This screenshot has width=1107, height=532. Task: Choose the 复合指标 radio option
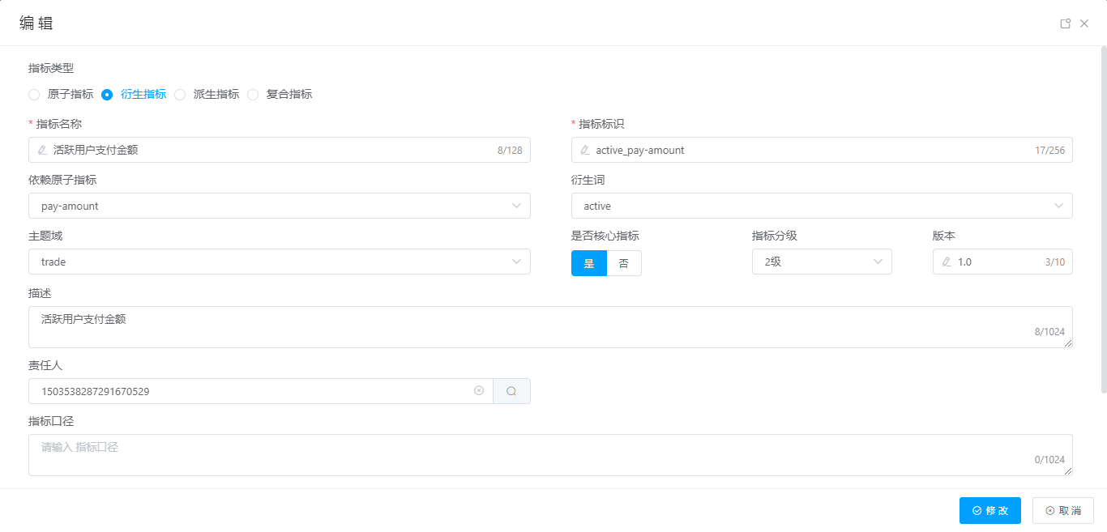tap(253, 95)
